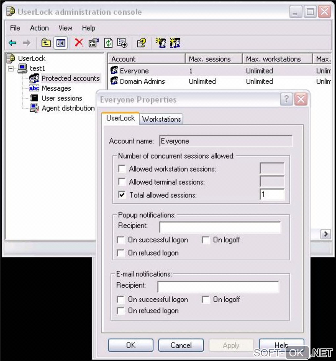Open the Help menu
Viewport: 336px width, 361px height.
click(x=89, y=28)
